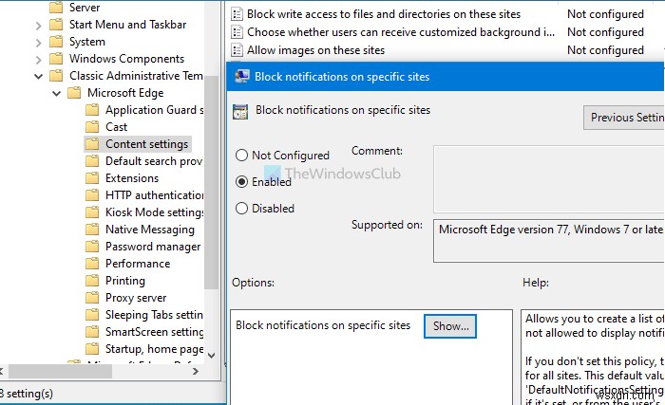Click the SmartScreen settings folder icon
665x405 pixels.
click(x=92, y=332)
